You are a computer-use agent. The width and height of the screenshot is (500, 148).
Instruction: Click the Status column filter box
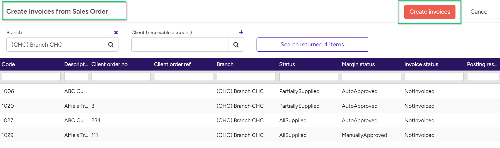tap(309, 76)
